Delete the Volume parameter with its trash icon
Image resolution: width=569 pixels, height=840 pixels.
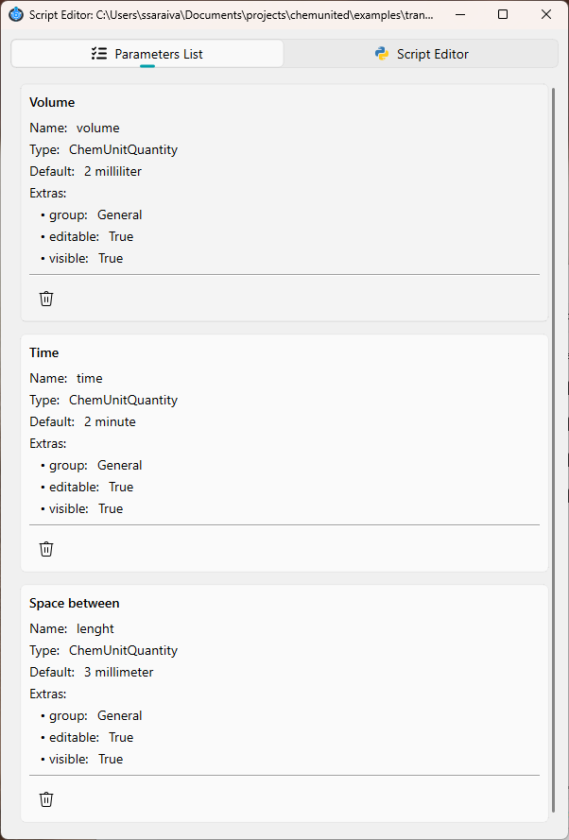pyautogui.click(x=46, y=299)
